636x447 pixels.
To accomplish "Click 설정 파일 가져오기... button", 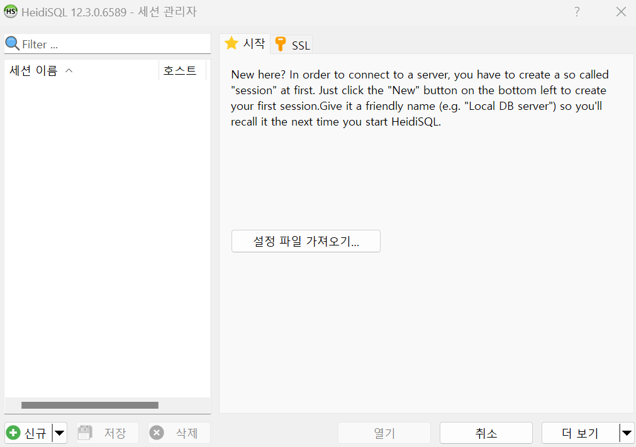I will (x=306, y=241).
